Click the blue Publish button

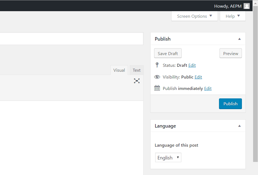point(230,104)
